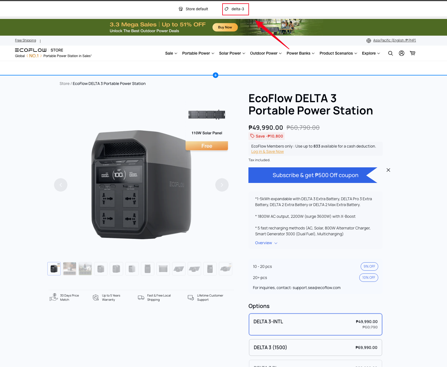447x367 pixels.
Task: Select the DELTA 3 (1500) option
Action: (x=315, y=348)
